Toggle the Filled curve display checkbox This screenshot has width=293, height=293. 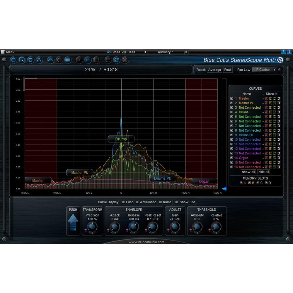pos(124,202)
